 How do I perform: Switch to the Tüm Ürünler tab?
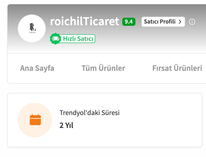pyautogui.click(x=103, y=68)
